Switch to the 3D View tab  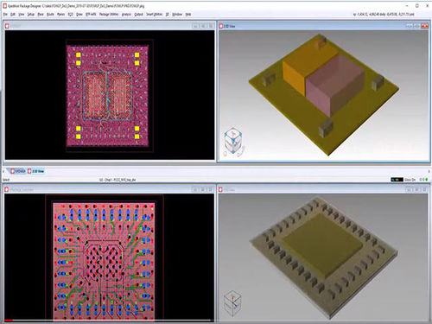click(x=36, y=171)
